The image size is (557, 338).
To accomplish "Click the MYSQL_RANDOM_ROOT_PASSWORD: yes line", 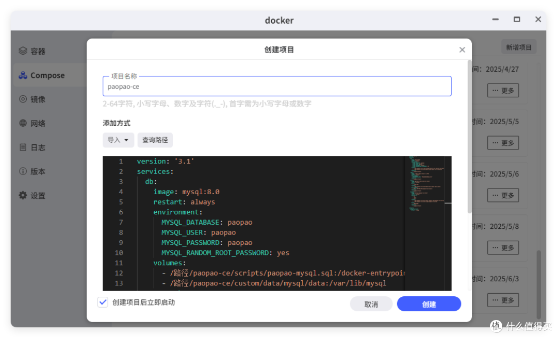I will [225, 253].
